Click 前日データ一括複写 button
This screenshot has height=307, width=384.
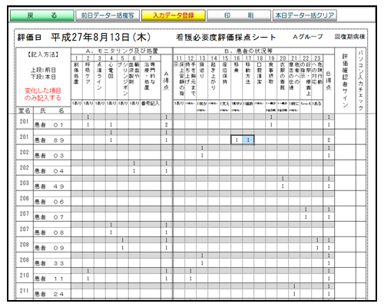(x=108, y=15)
